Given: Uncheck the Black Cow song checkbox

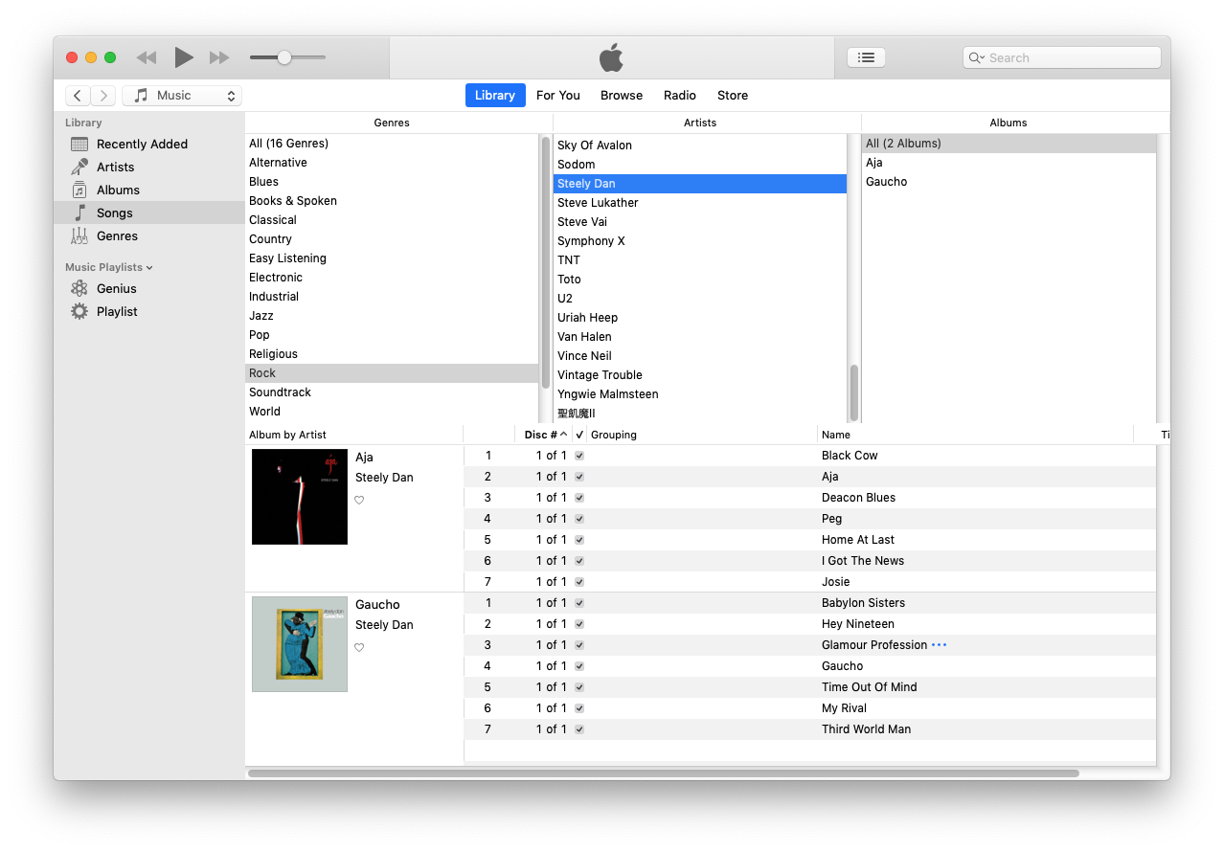Looking at the screenshot, I should pyautogui.click(x=579, y=456).
